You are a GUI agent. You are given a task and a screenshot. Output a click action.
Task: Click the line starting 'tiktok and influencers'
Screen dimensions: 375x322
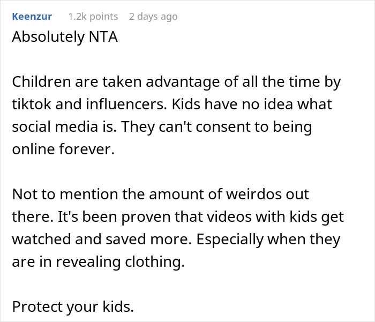click(x=172, y=104)
